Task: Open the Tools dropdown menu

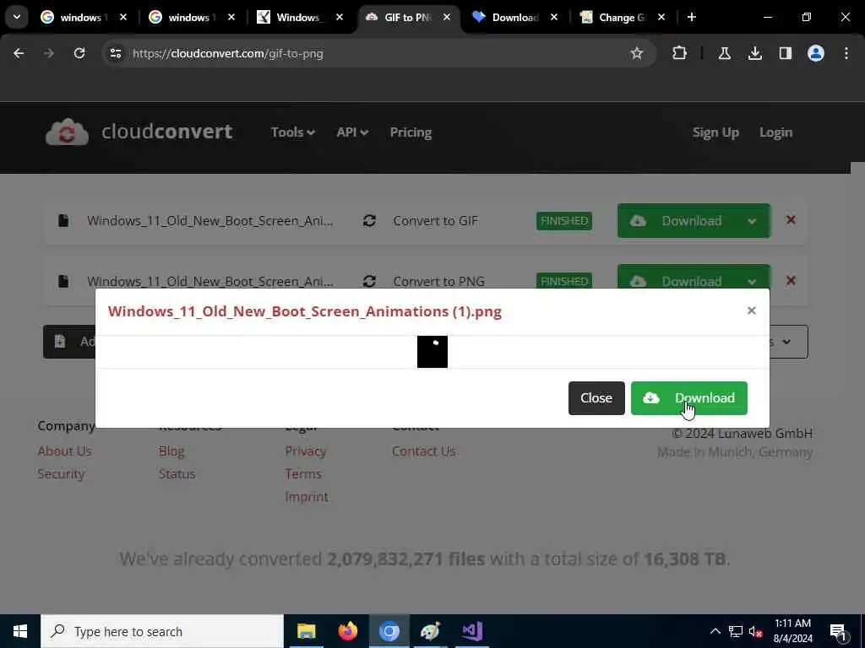Action: point(292,132)
